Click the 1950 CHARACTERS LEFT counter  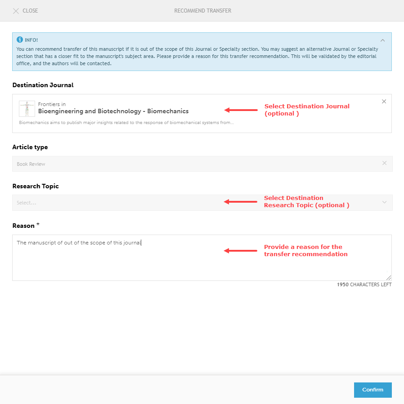[364, 284]
